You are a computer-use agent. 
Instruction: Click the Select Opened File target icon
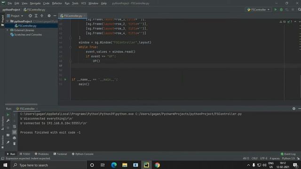[30, 15]
